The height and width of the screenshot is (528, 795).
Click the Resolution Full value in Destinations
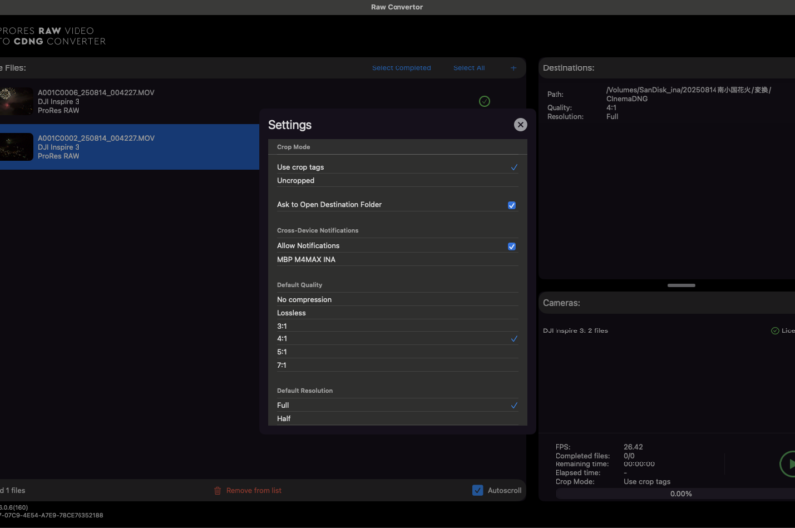tap(612, 116)
